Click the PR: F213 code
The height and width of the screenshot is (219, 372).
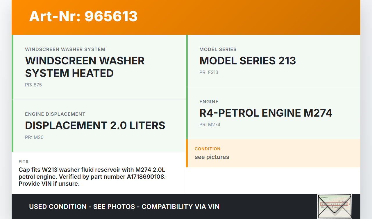(x=209, y=73)
